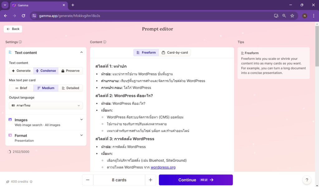Viewport: 319px width, 187px height.
Task: Click the Back button in the prompt editor
Action: coord(13,29)
